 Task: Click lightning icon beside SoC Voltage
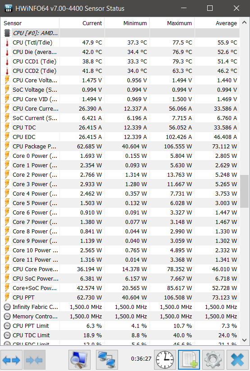7,90
